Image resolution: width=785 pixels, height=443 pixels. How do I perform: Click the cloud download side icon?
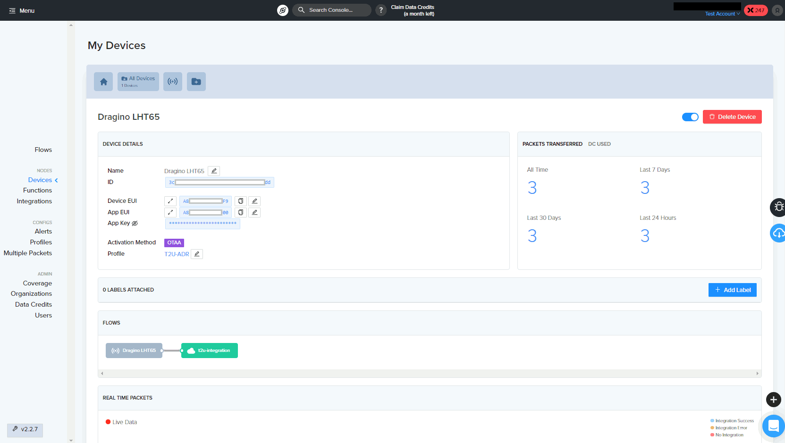point(778,233)
